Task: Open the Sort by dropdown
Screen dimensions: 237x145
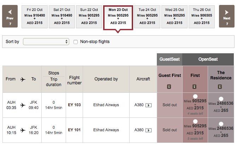Action: tap(46, 42)
